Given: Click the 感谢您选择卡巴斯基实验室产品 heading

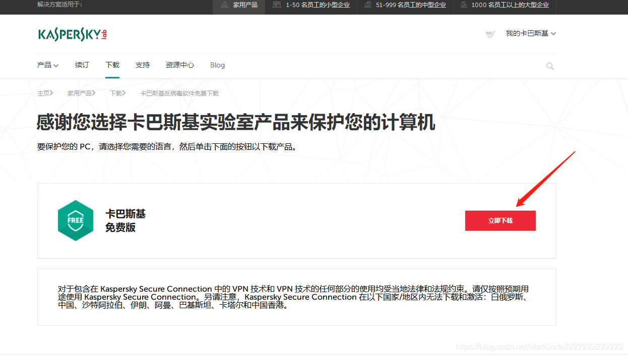Looking at the screenshot, I should pos(236,123).
